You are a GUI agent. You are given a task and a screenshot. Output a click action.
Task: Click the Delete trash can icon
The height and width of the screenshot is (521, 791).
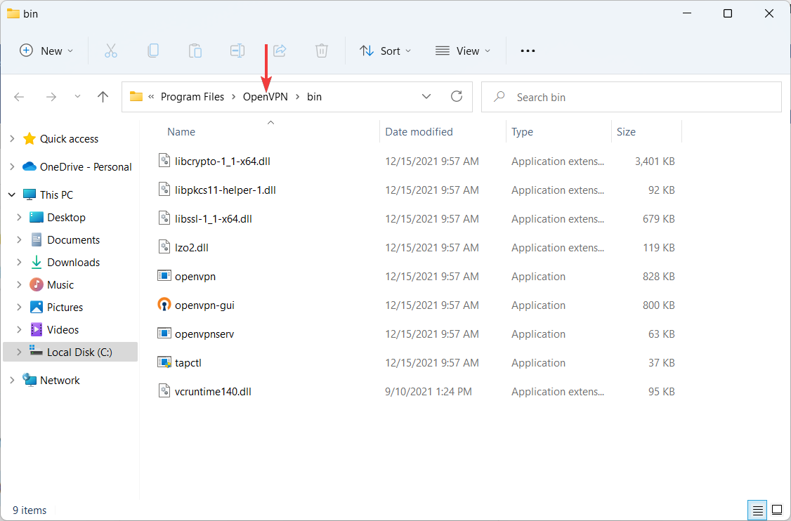[x=322, y=51]
